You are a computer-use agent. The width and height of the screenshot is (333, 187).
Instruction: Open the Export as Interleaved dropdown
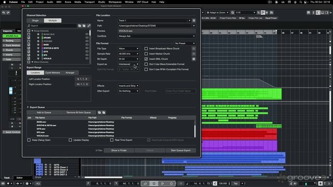(129, 64)
